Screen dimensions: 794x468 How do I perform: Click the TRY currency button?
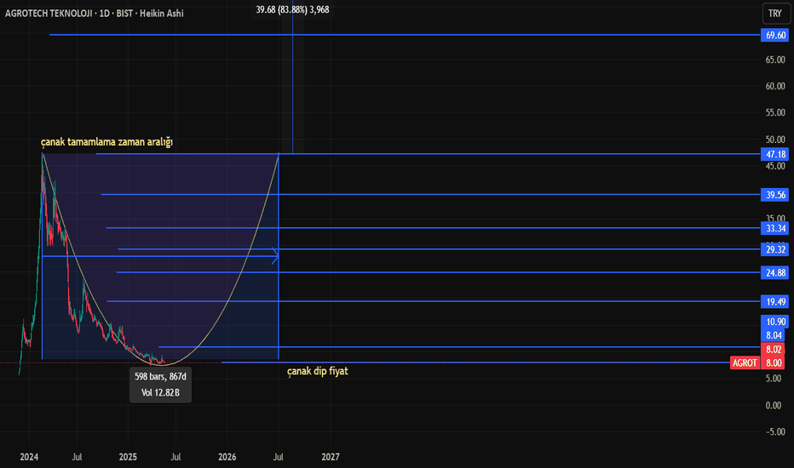[x=775, y=13]
